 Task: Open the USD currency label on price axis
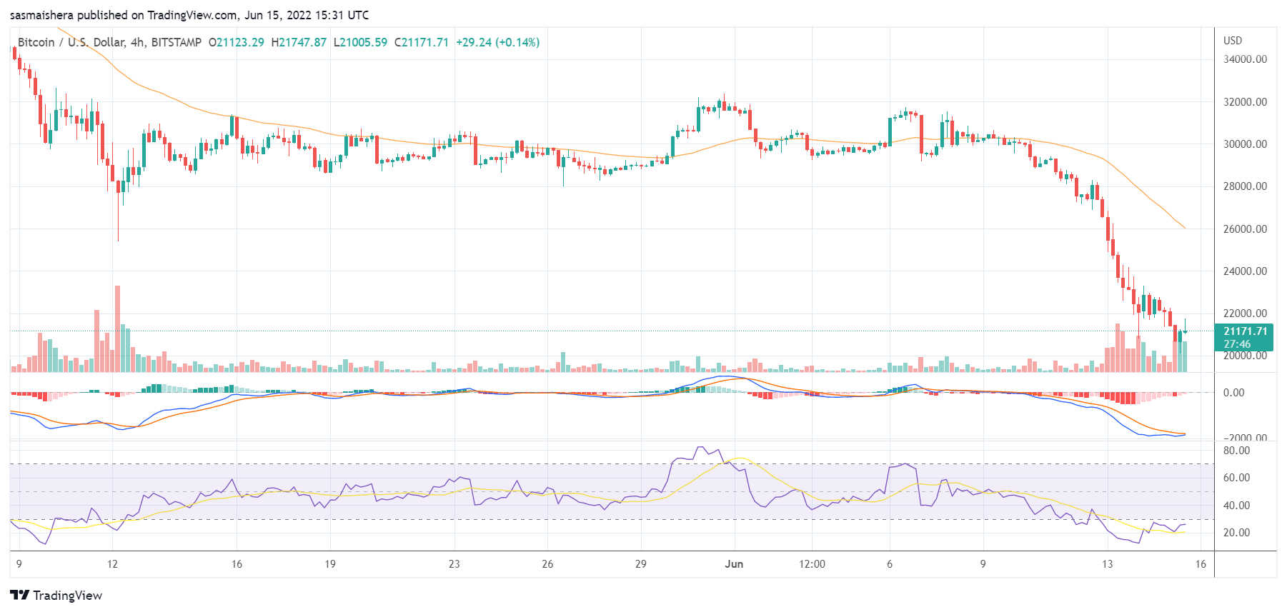pos(1233,41)
